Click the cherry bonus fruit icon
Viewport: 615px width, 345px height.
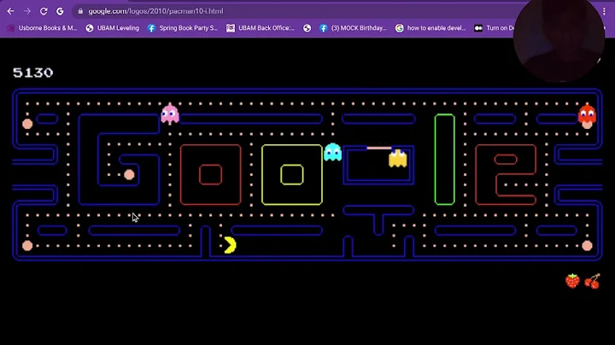[592, 281]
